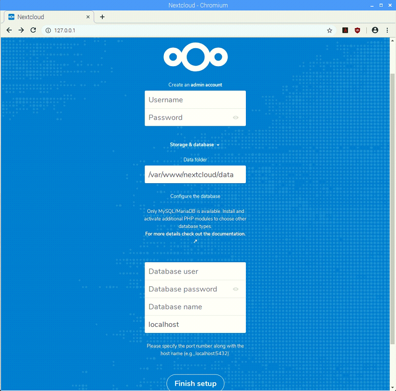Click the scrollbar down arrow
Viewport: 396px width, 391px height.
click(392, 387)
